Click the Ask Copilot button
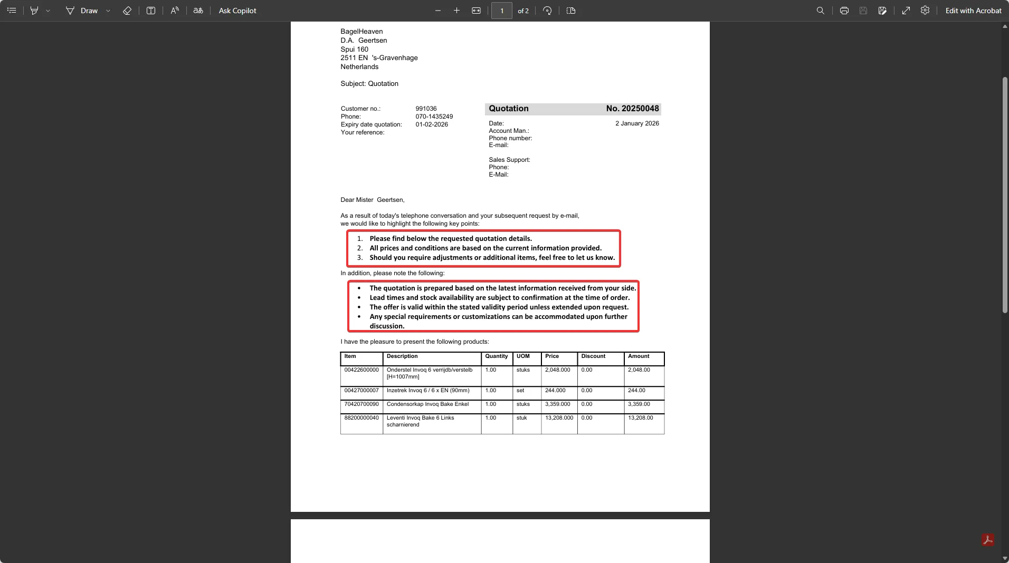 pyautogui.click(x=237, y=11)
